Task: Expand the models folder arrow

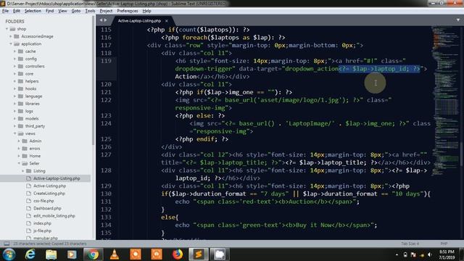Action: [14, 119]
